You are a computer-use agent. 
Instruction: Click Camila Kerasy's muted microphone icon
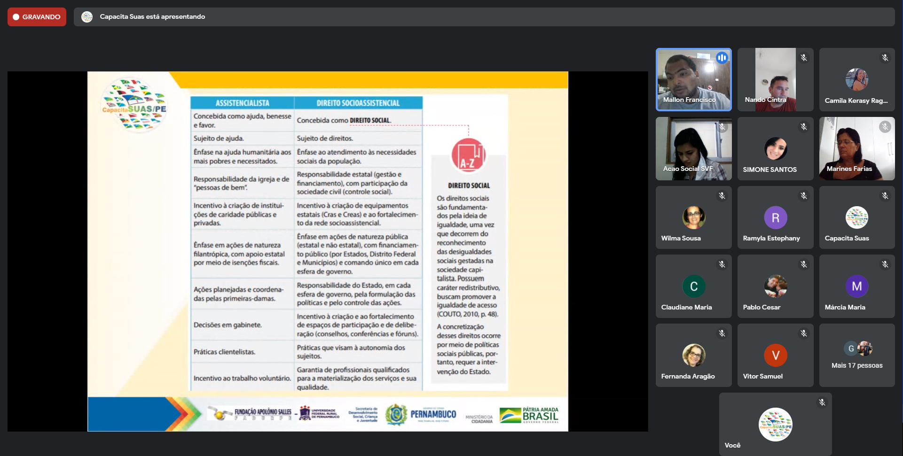[x=885, y=58]
